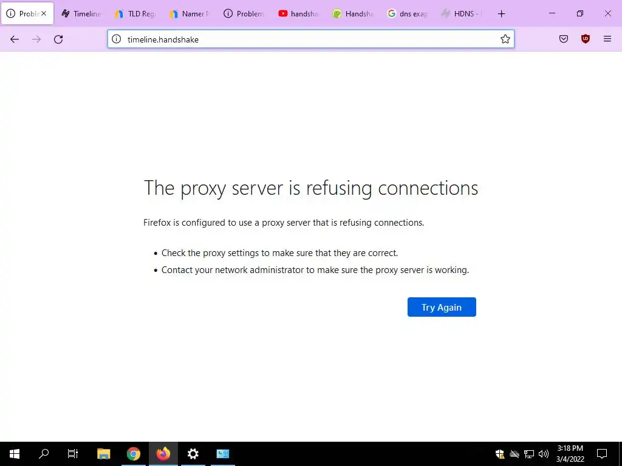Screen dimensions: 622x466
Task: Click the grayed forward arrow button
Action: tap(36, 39)
